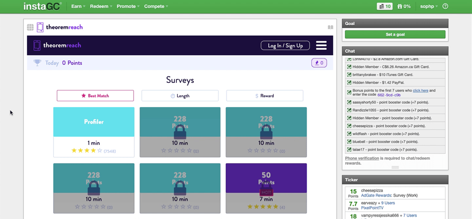Click the grid icon beside theoremreach title
The image size is (472, 219).
[30, 27]
